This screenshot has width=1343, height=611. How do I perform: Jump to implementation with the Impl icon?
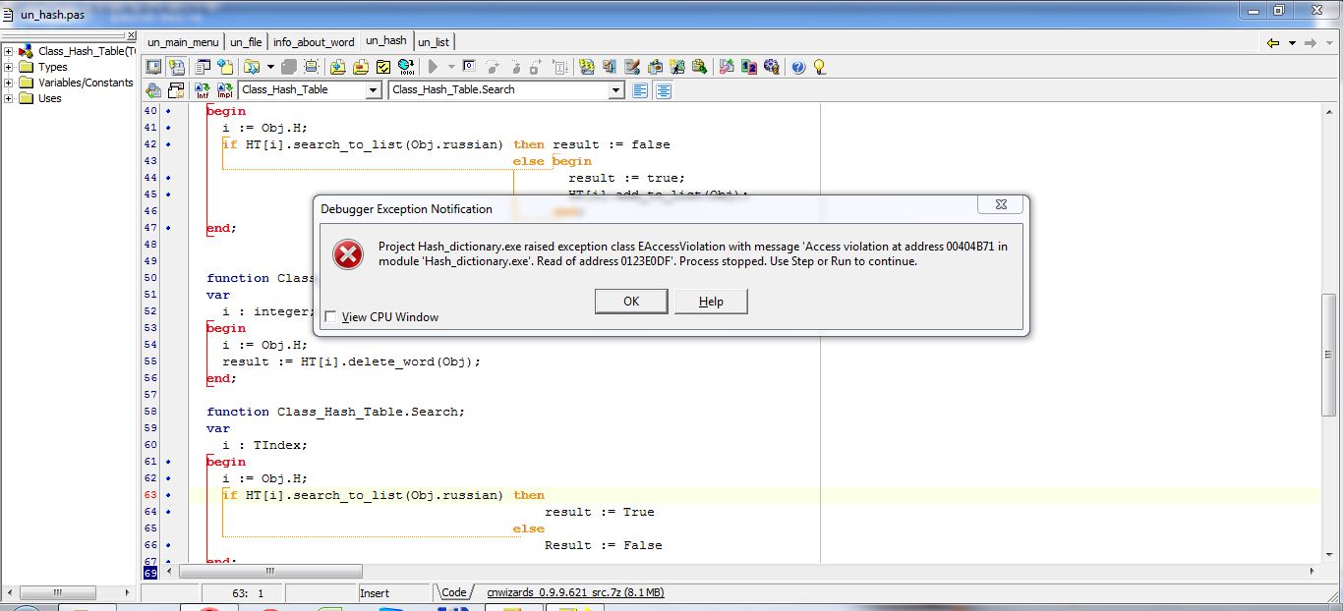tap(224, 90)
